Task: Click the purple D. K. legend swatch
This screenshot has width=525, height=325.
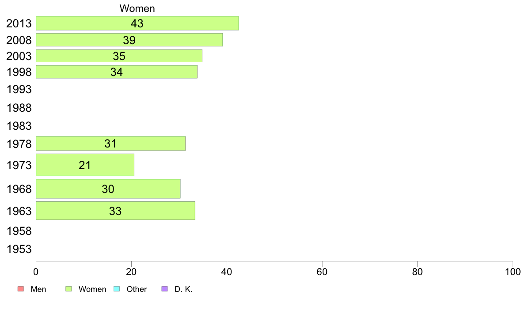Action: (x=164, y=289)
